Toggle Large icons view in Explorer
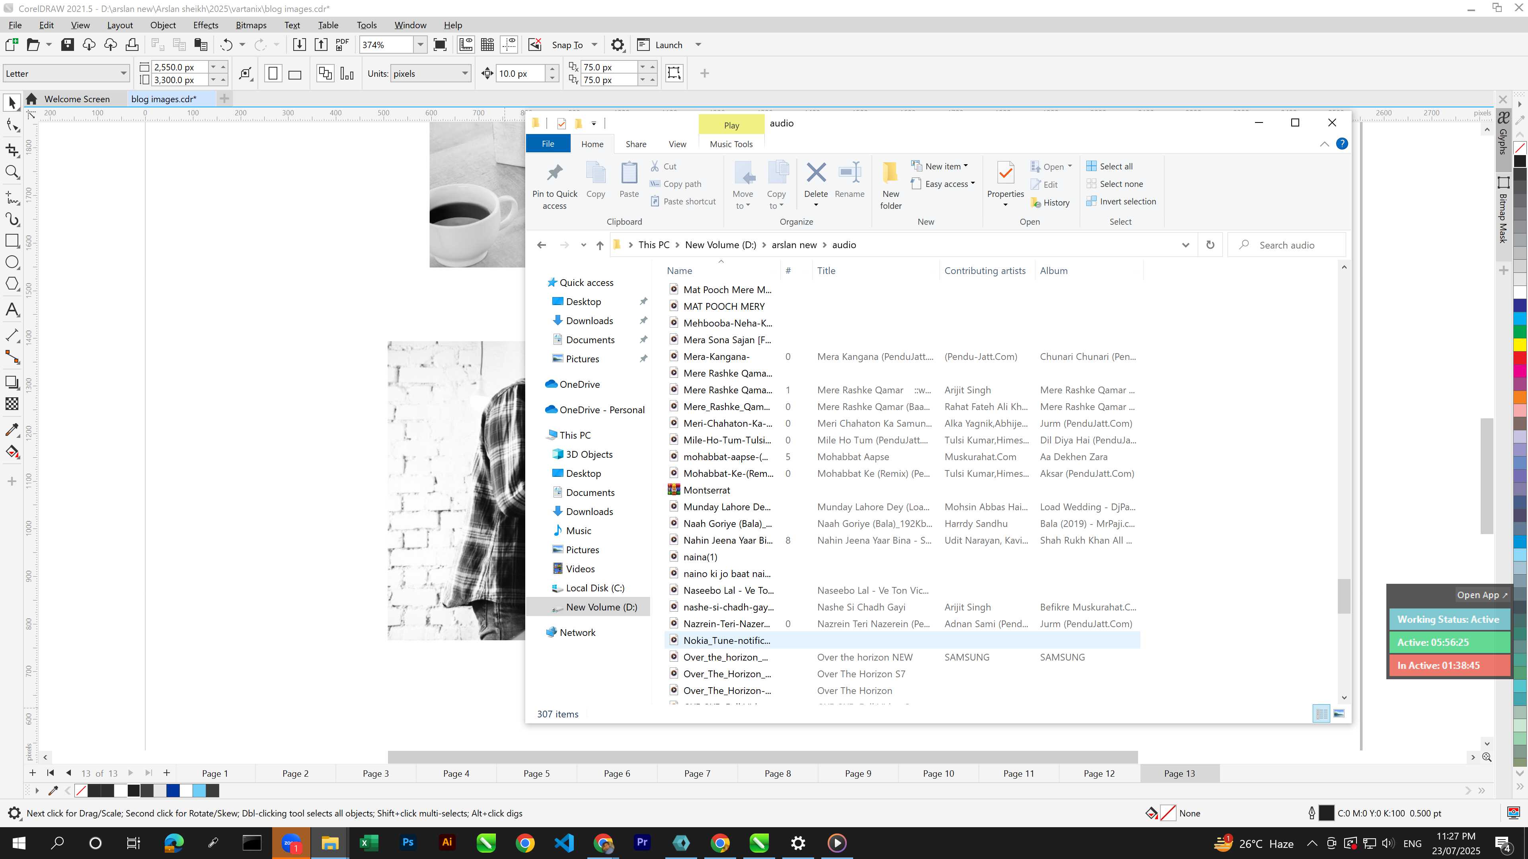Screen dimensions: 1528x859 point(1339,714)
